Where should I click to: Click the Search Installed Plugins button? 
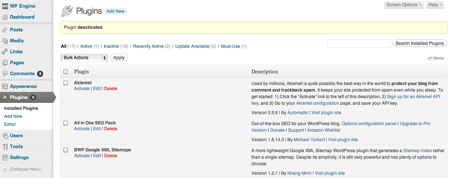point(420,43)
